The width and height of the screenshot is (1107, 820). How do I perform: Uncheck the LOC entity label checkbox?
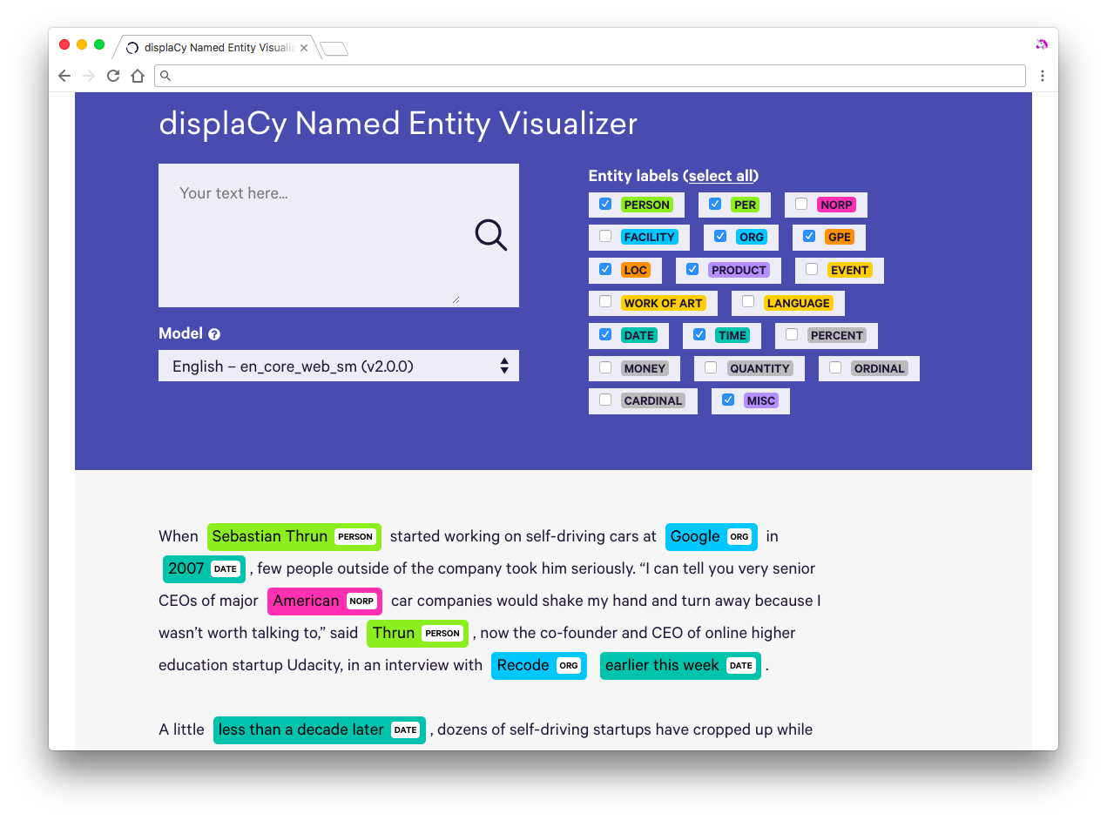click(605, 269)
